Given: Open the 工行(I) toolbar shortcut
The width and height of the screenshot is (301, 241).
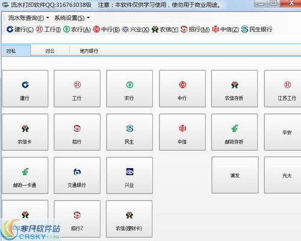Looking at the screenshot, I should point(48,30).
